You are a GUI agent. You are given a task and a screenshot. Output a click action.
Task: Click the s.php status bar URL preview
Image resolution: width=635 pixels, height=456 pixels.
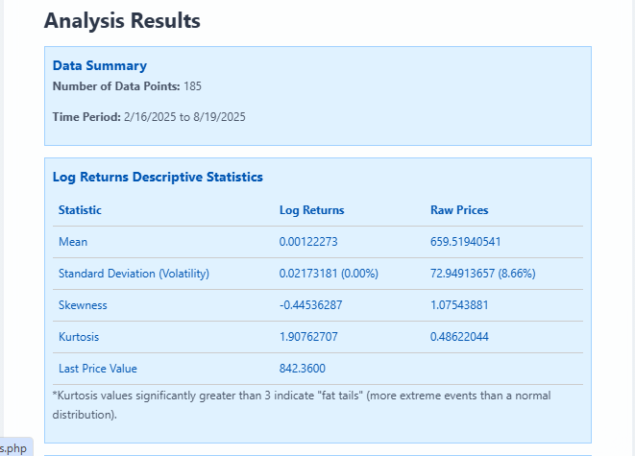click(14, 447)
